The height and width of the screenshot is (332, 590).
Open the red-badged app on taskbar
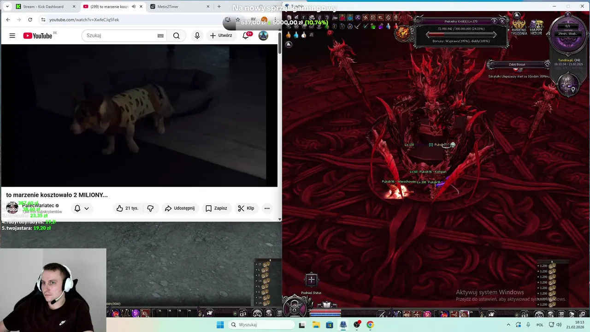357,325
